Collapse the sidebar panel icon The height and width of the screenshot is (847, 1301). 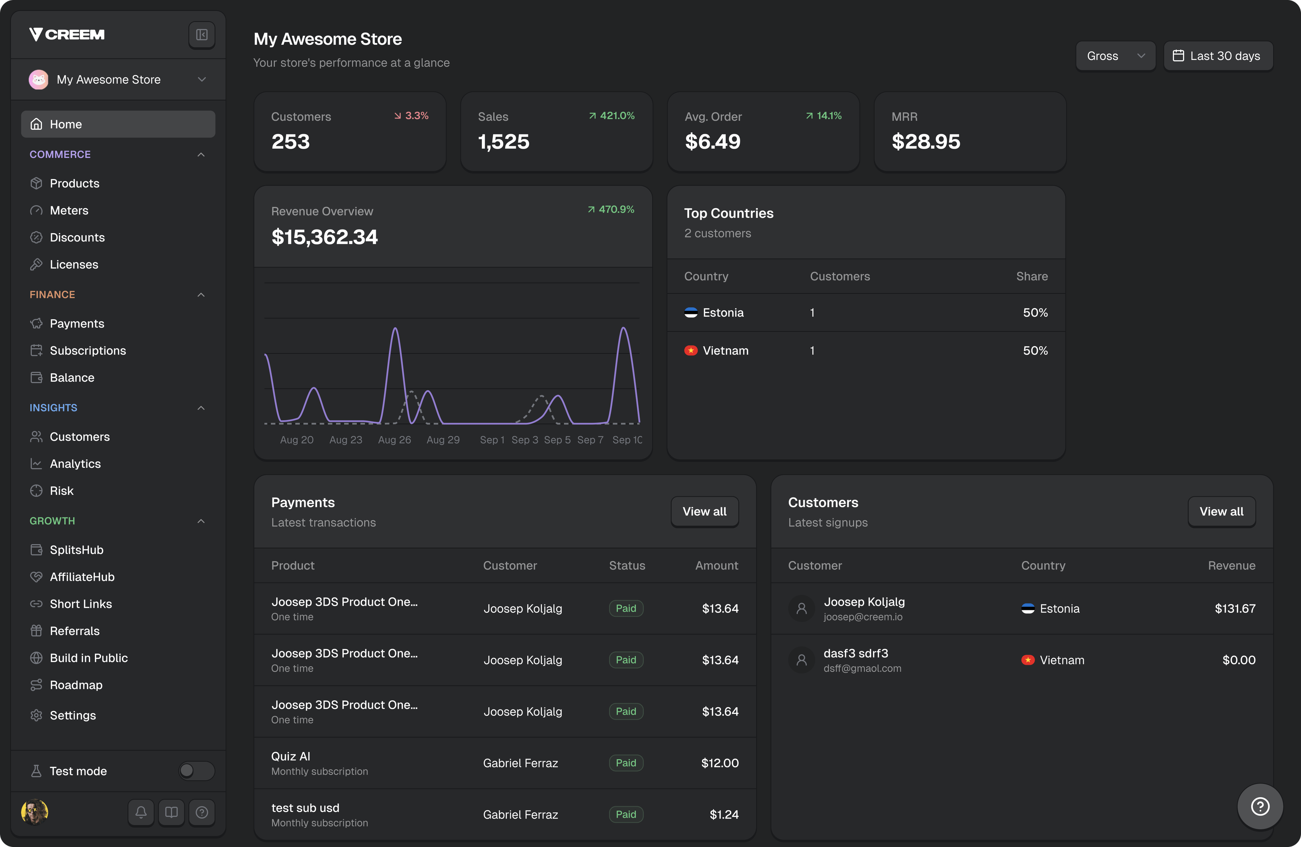202,35
